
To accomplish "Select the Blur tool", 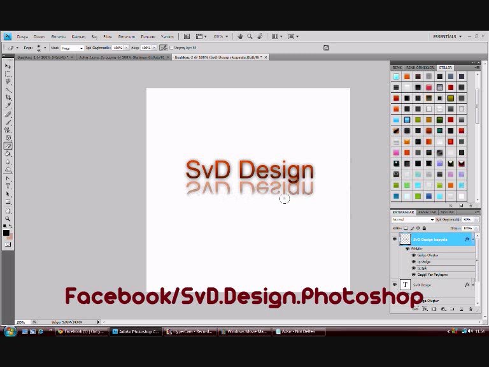I will click(8, 162).
